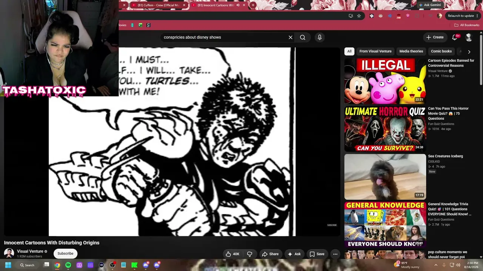Image resolution: width=483 pixels, height=271 pixels.
Task: Click the black B extension icon
Action: tap(372, 16)
